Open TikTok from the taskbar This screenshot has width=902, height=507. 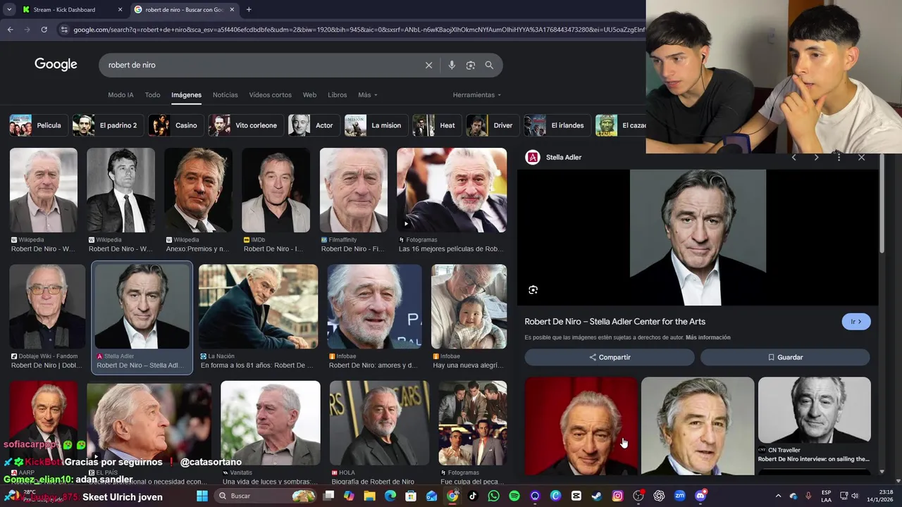point(473,496)
